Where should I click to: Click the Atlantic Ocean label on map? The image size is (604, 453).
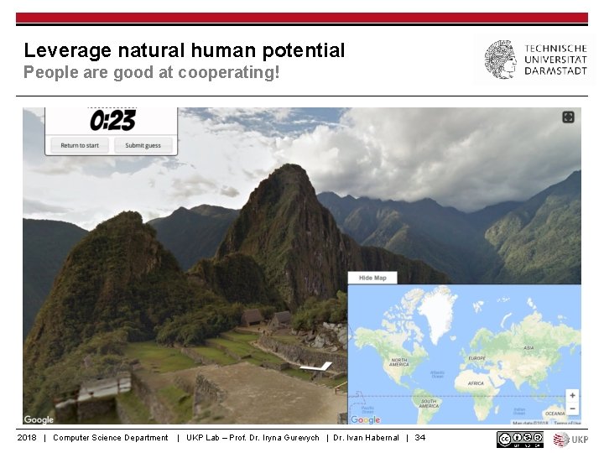[437, 374]
